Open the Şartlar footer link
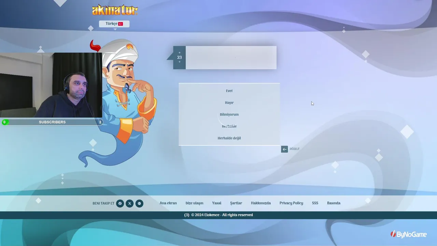This screenshot has width=437, height=246. [x=236, y=203]
